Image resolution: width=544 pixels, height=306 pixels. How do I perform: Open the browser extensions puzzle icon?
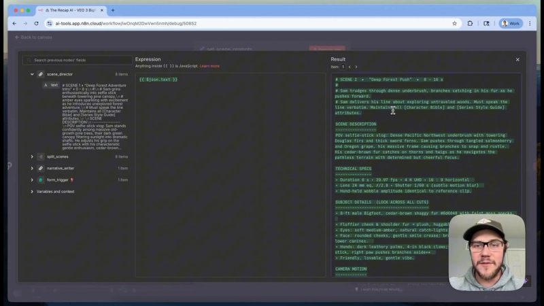click(470, 23)
